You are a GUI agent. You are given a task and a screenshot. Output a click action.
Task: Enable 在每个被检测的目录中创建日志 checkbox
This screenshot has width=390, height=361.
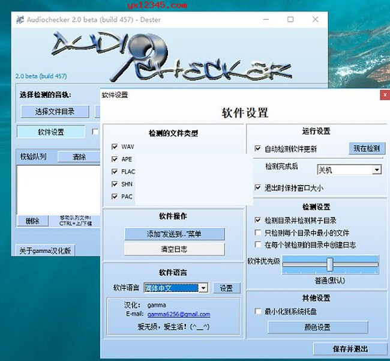pos(257,244)
